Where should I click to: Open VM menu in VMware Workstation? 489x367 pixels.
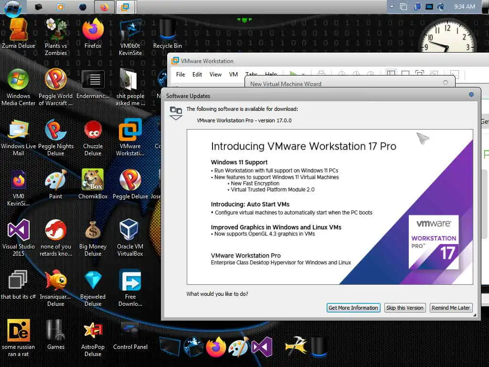click(233, 75)
